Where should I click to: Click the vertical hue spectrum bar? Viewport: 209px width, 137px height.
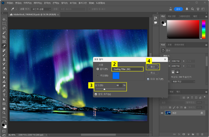coord(203,29)
